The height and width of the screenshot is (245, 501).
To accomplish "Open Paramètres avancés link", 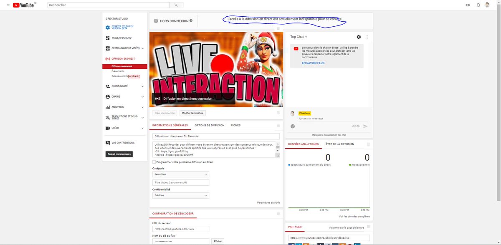I will [268, 203].
